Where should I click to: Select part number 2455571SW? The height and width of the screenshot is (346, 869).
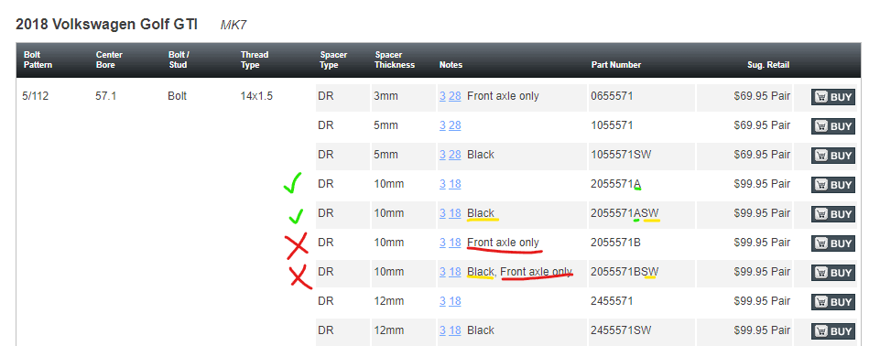[621, 330]
